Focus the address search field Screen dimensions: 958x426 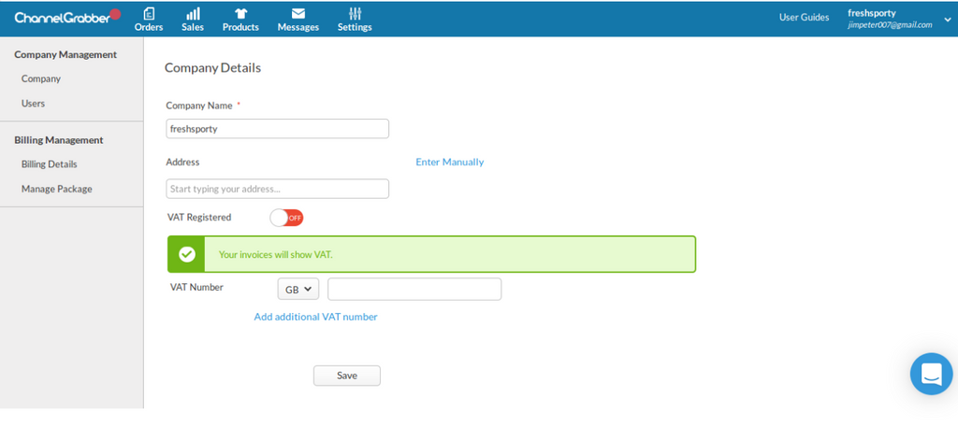click(277, 189)
